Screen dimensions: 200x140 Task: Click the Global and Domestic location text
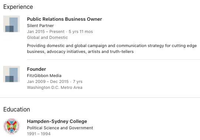click(x=47, y=37)
